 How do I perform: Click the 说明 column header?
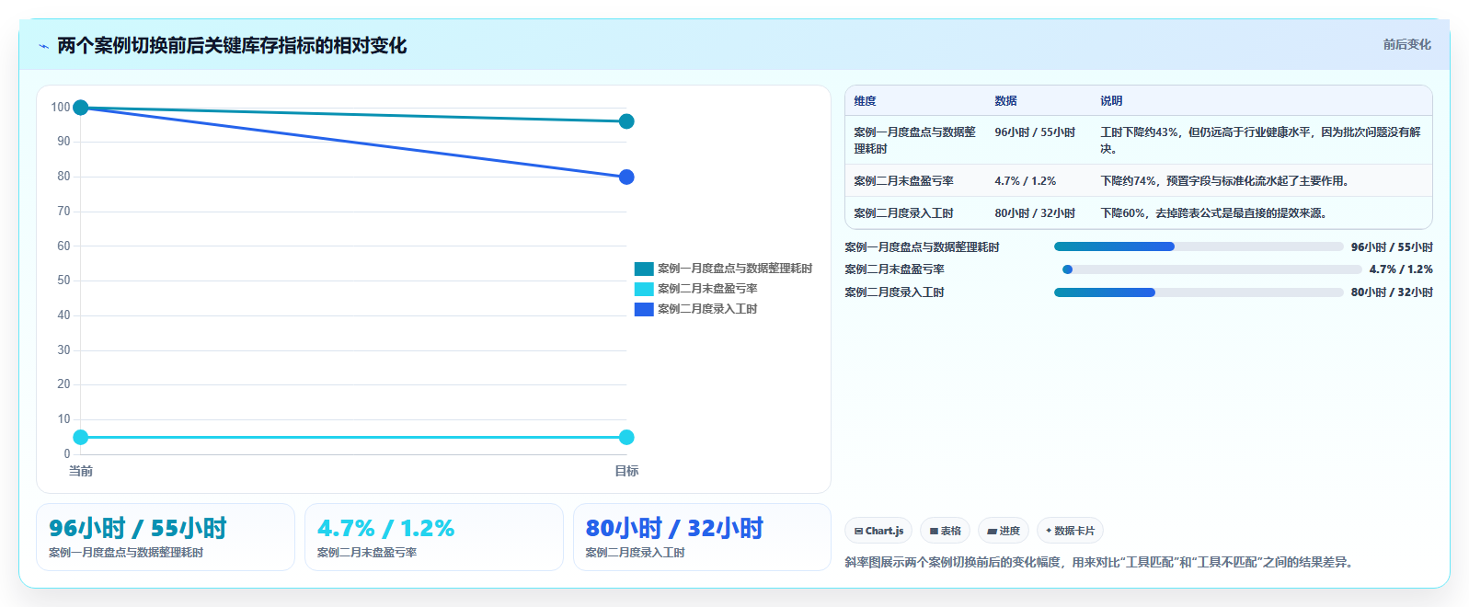[x=1111, y=101]
